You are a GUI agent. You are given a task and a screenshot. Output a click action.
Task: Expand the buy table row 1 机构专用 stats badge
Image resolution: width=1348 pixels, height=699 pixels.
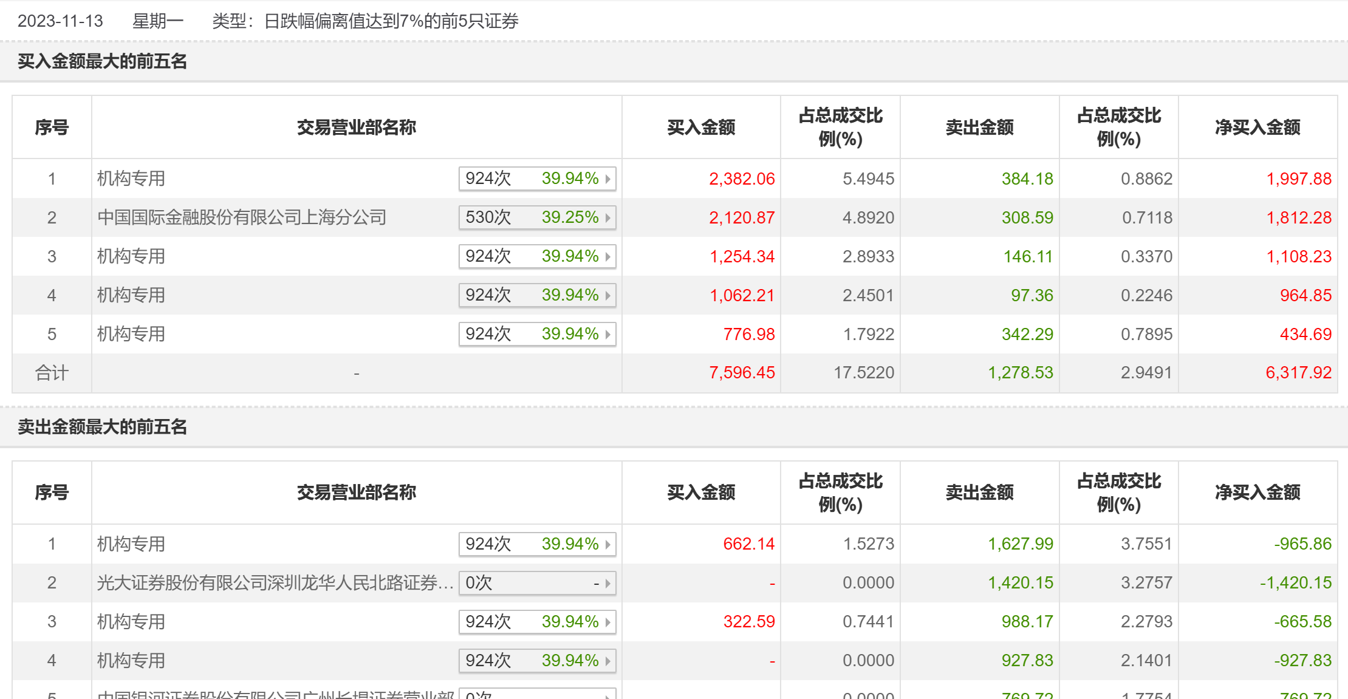click(537, 179)
